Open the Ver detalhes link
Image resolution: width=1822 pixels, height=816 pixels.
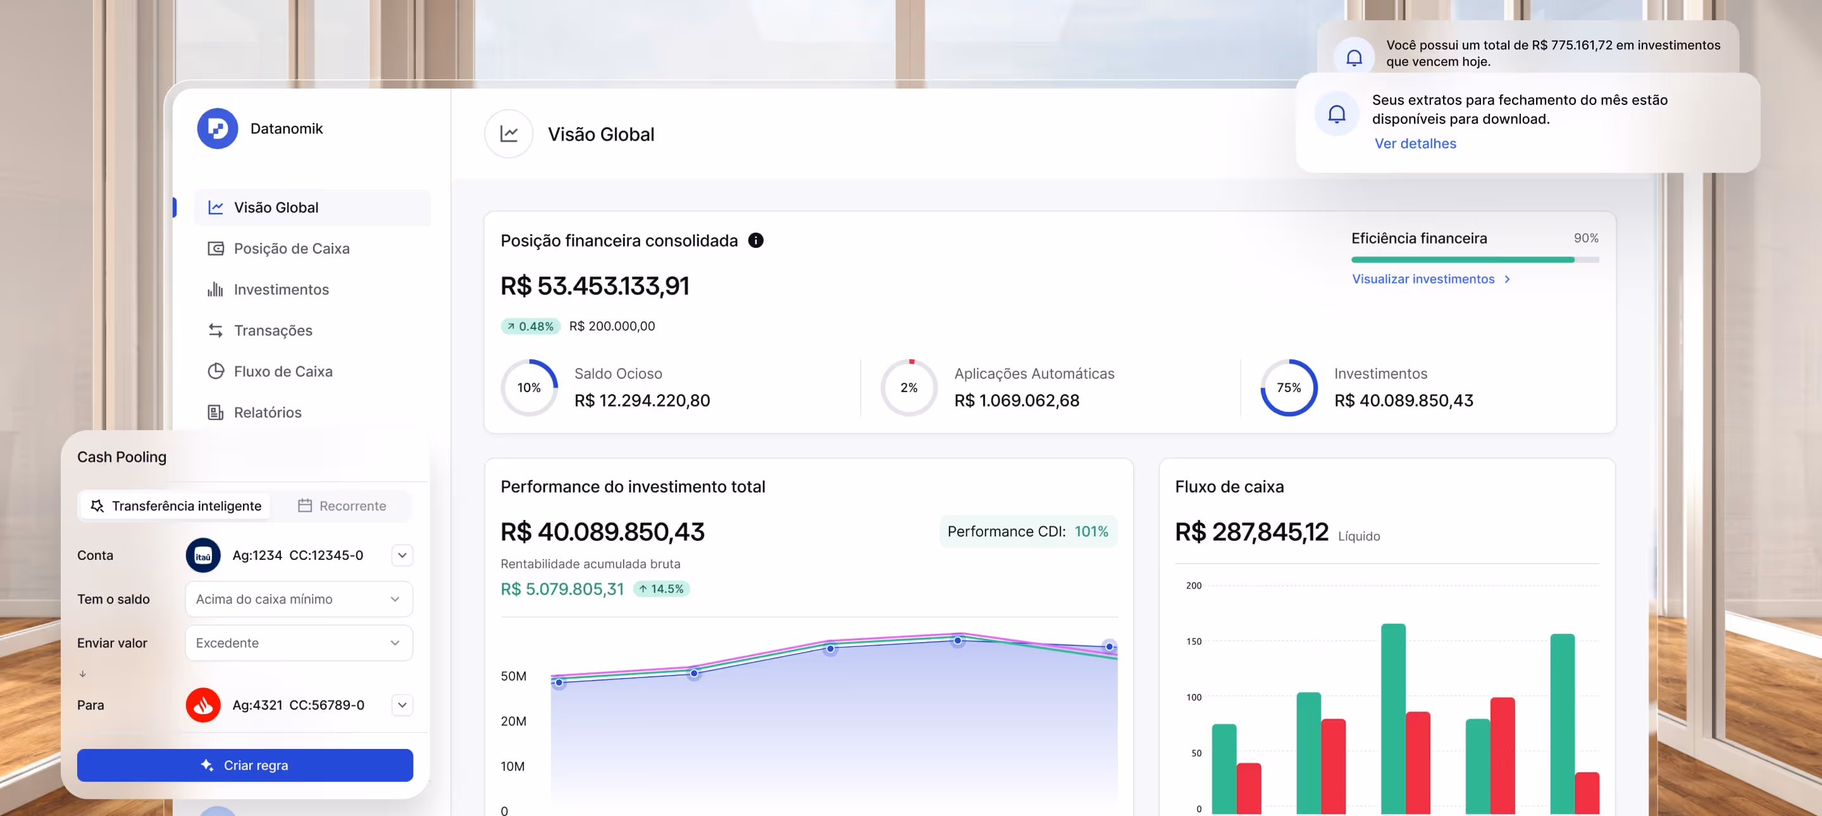click(x=1415, y=144)
